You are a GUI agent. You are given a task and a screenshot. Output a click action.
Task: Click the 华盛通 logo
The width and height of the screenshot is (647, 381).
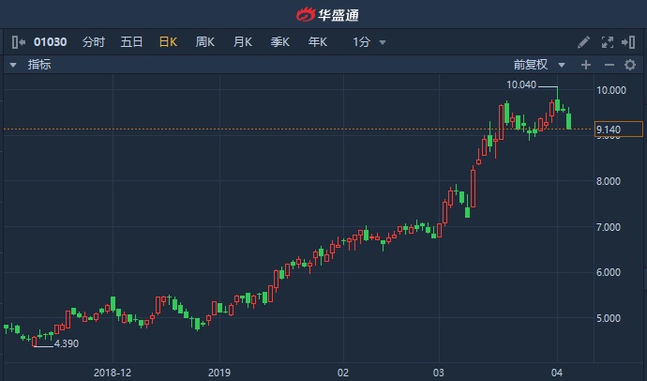[x=327, y=15]
